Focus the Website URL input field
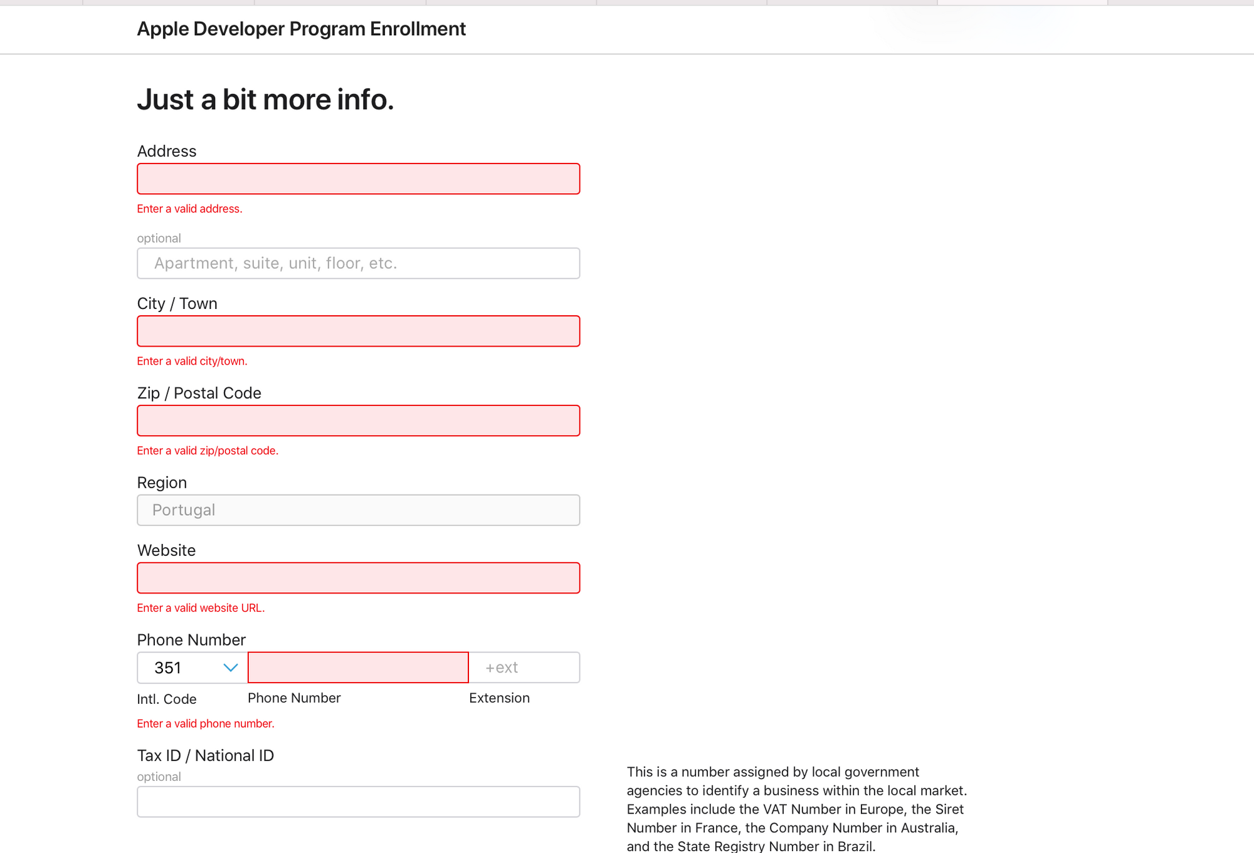This screenshot has height=853, width=1254. coord(358,578)
